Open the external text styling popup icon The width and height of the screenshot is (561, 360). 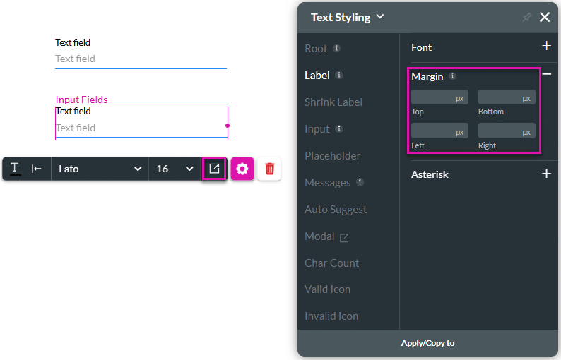tap(214, 169)
